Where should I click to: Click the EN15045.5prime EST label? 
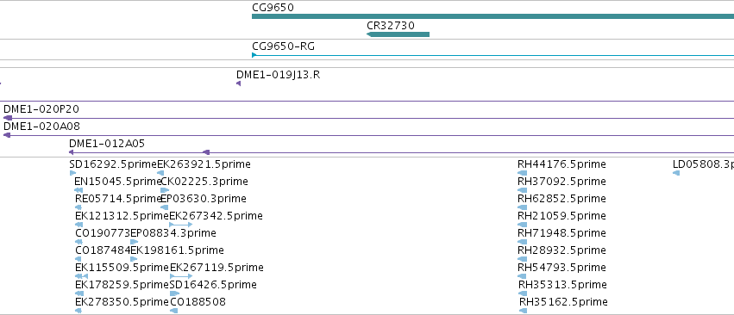117,182
